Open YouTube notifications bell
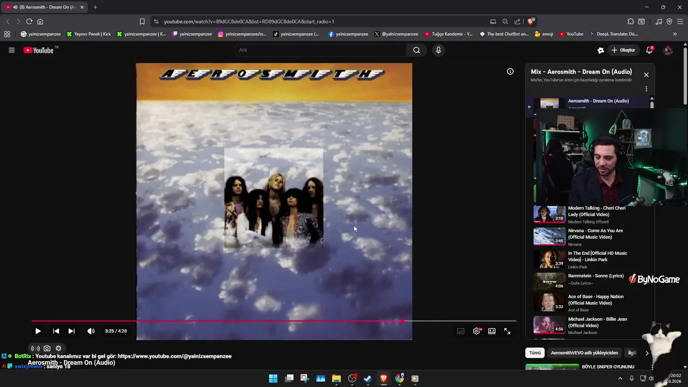The width and height of the screenshot is (688, 387). click(649, 50)
